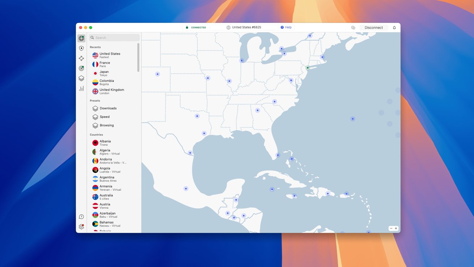
Task: Click the Albania flag icon
Action: pyautogui.click(x=95, y=143)
